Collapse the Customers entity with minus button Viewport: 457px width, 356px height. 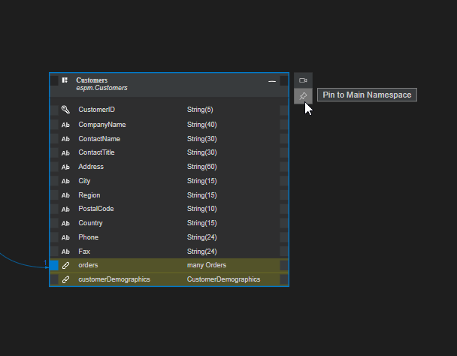pos(272,81)
